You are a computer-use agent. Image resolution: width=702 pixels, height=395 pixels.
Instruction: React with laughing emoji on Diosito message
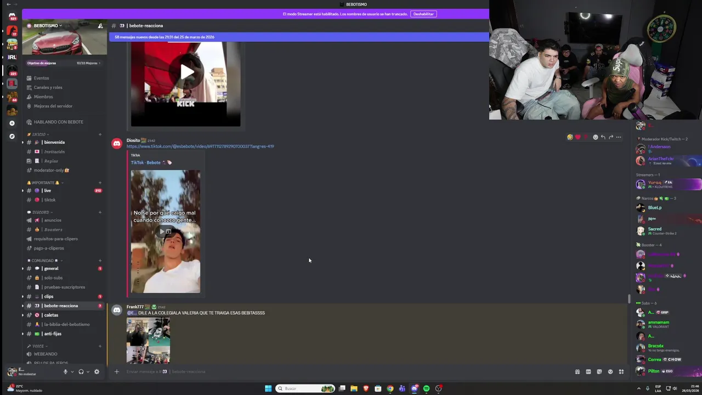click(x=570, y=137)
